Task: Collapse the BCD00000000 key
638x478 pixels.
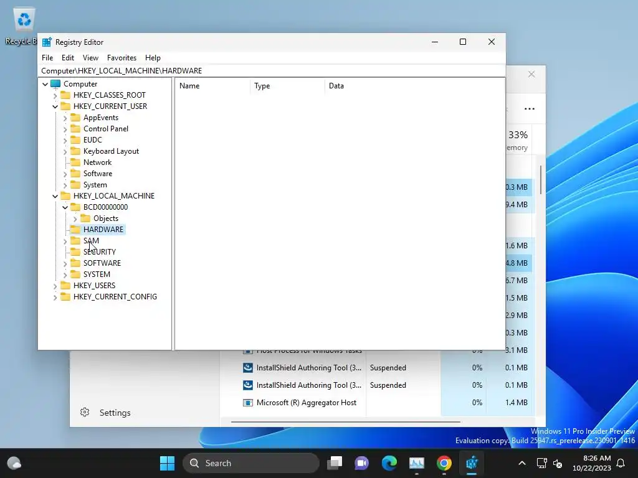Action: click(65, 207)
